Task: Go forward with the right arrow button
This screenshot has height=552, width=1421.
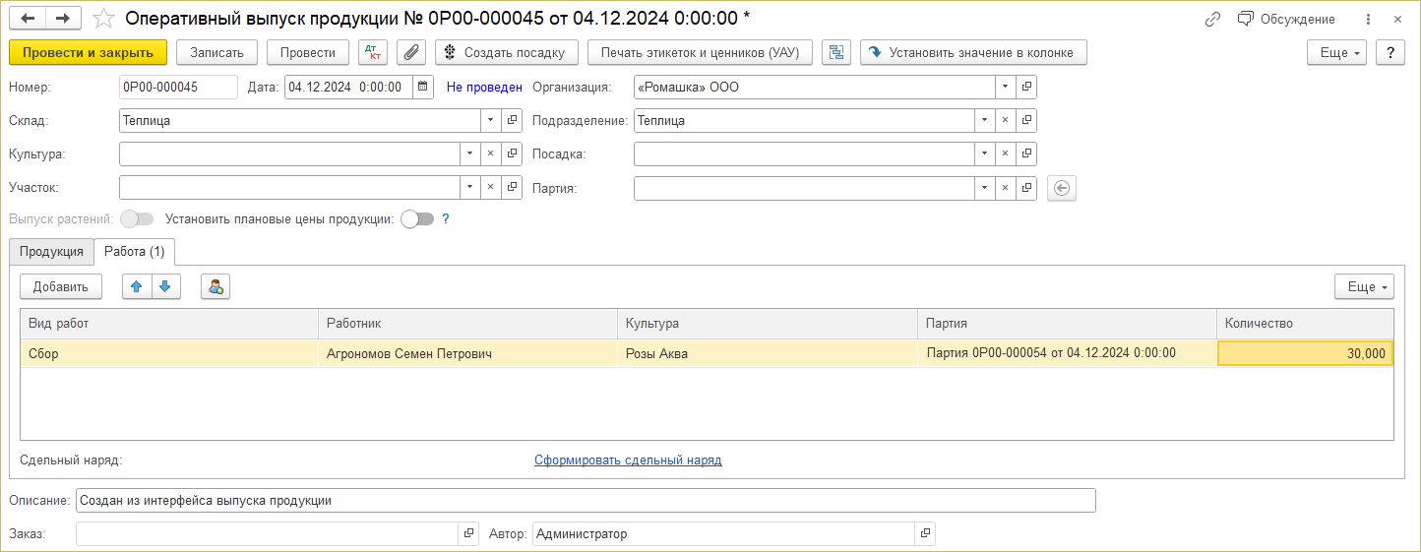Action: (63, 19)
